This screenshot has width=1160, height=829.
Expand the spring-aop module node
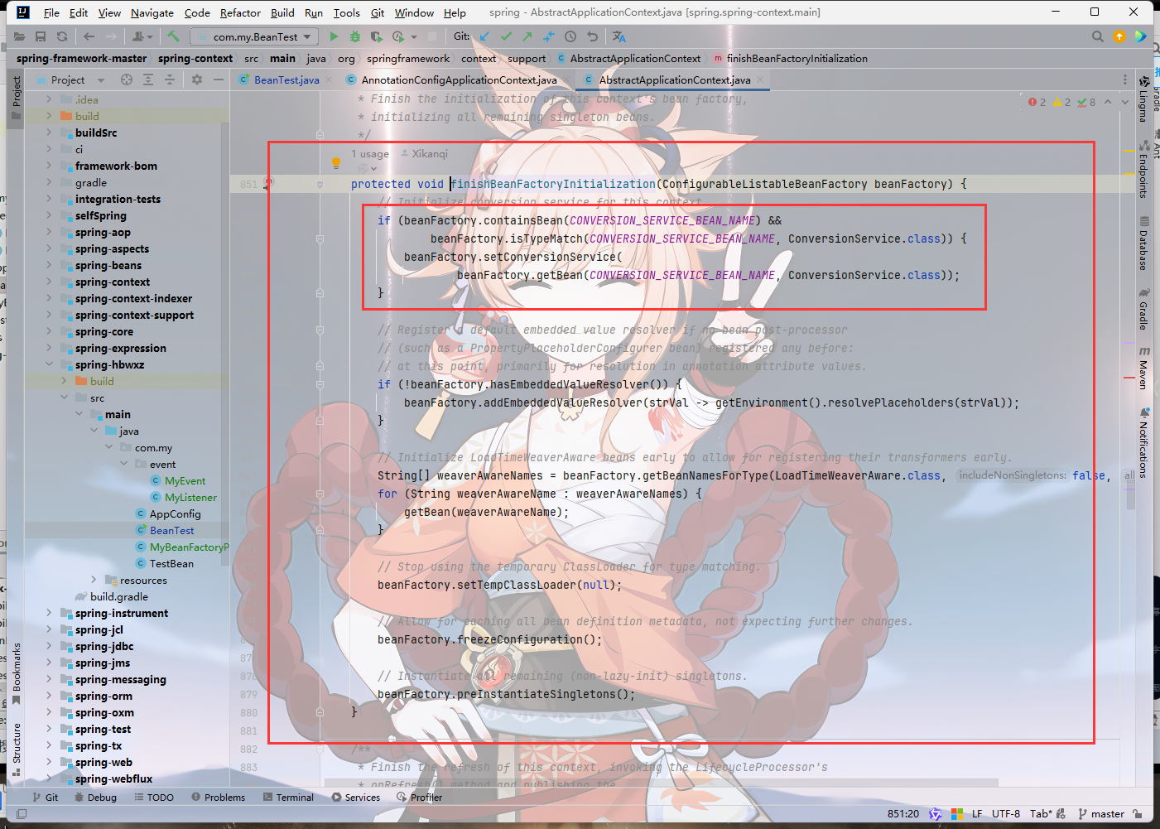click(x=49, y=232)
